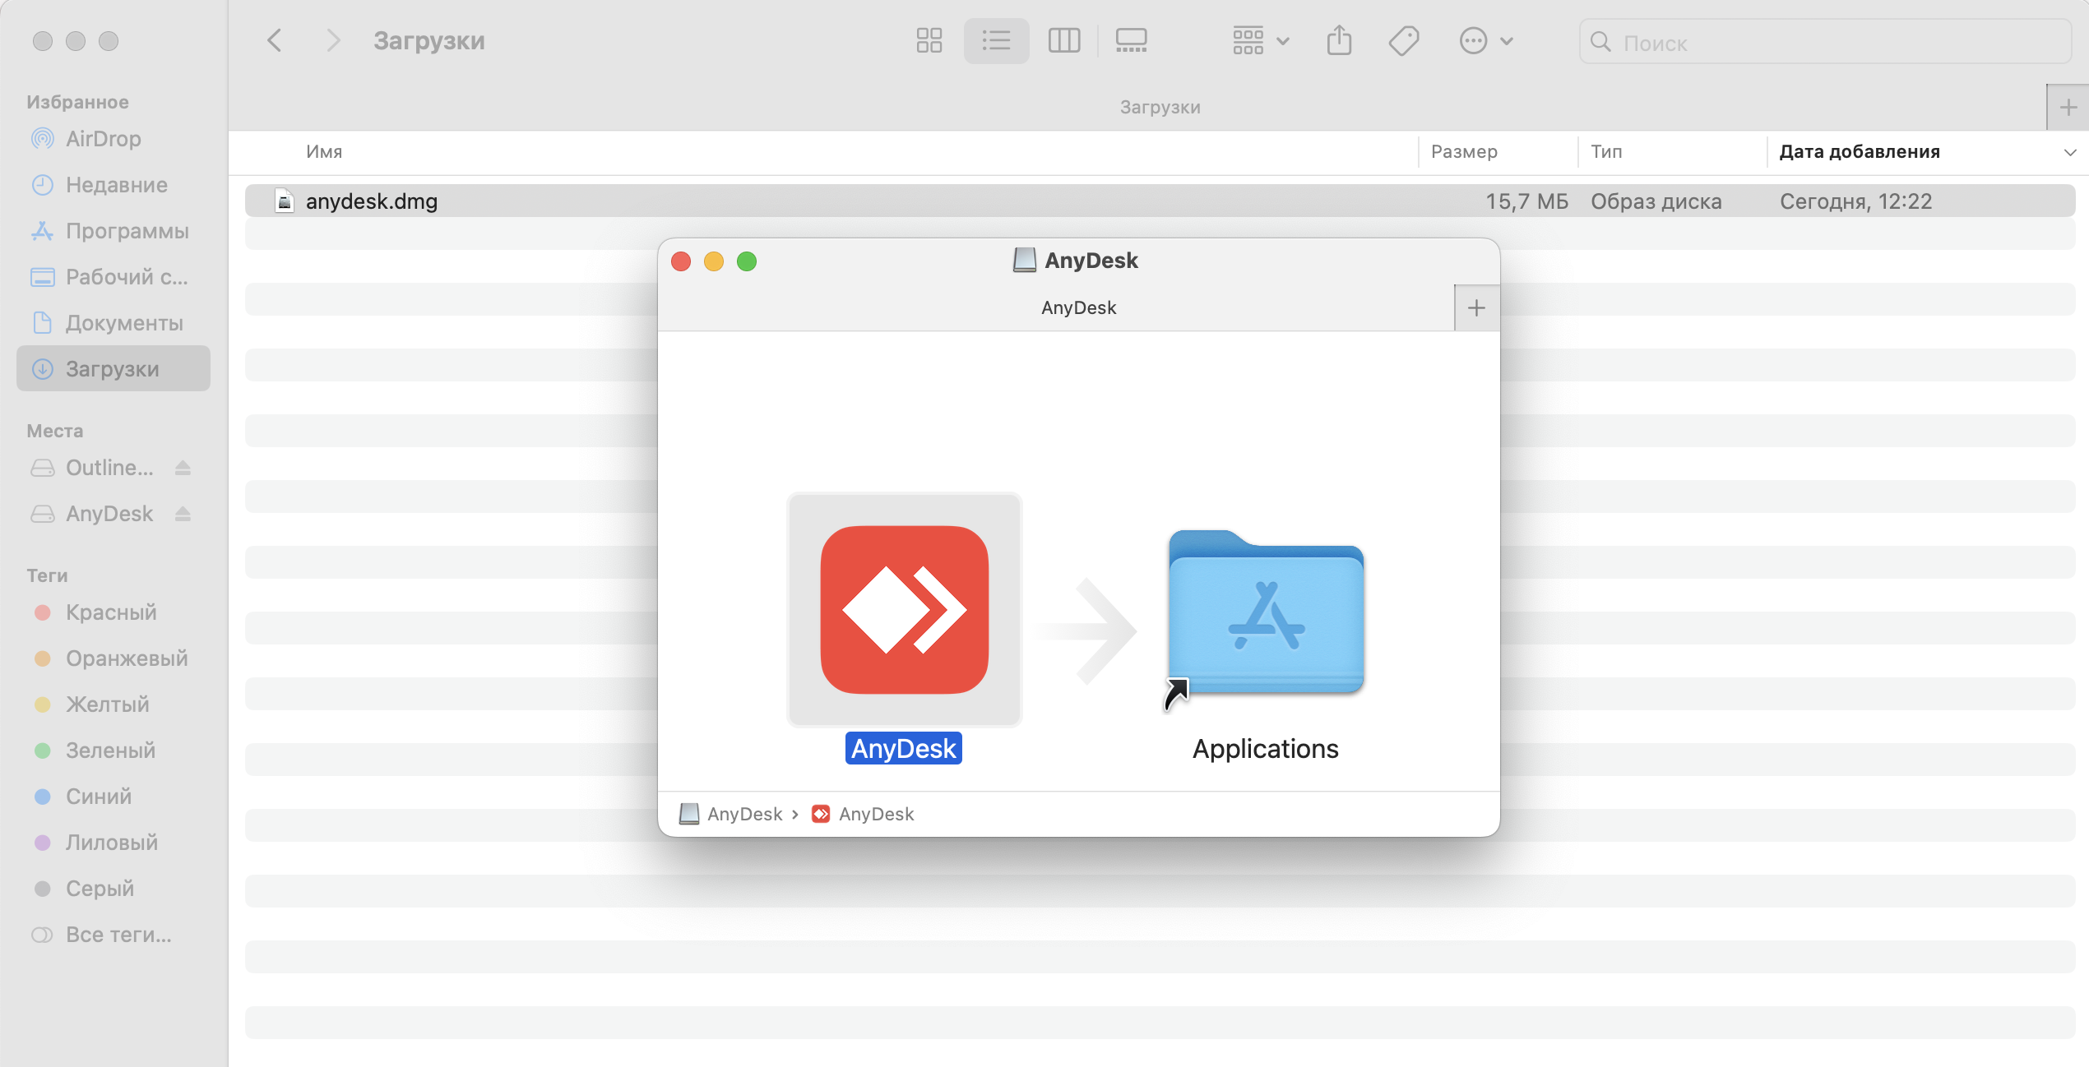The height and width of the screenshot is (1067, 2089).
Task: Click the Share toolbar icon
Action: pyautogui.click(x=1339, y=40)
